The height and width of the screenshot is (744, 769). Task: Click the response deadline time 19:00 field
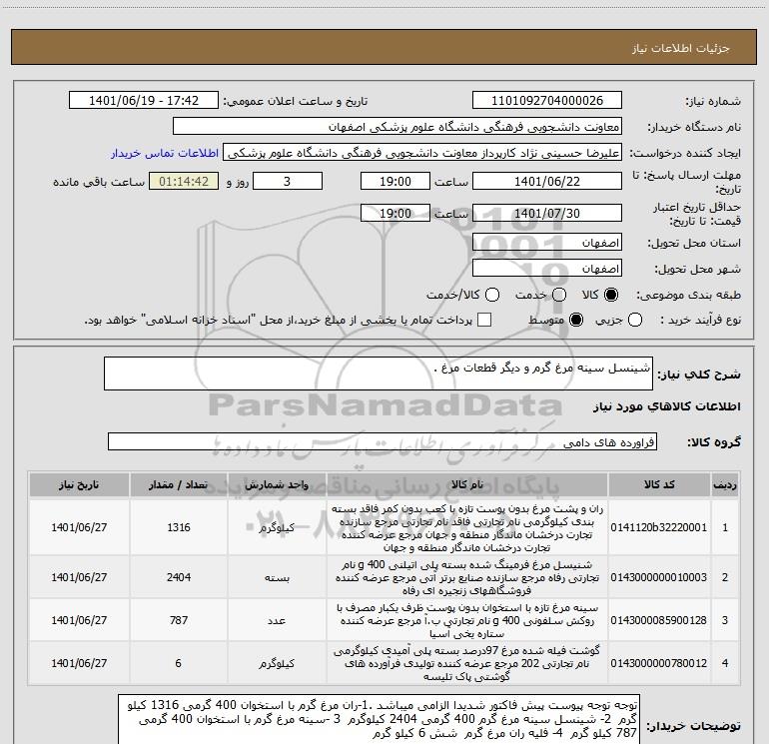point(395,181)
